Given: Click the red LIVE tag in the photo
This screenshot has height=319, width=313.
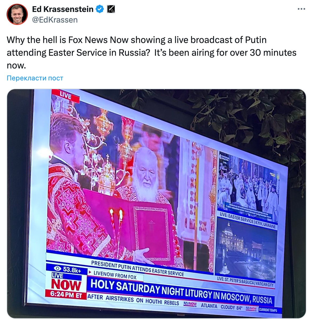Looking at the screenshot, I should [x=65, y=96].
